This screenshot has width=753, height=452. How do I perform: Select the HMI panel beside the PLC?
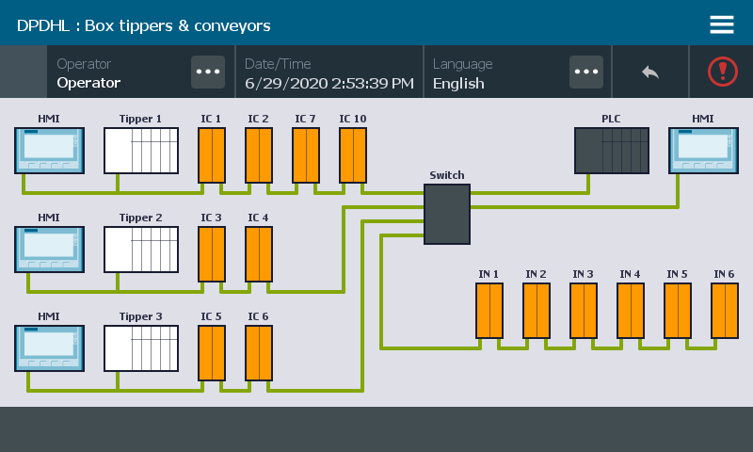coord(703,151)
